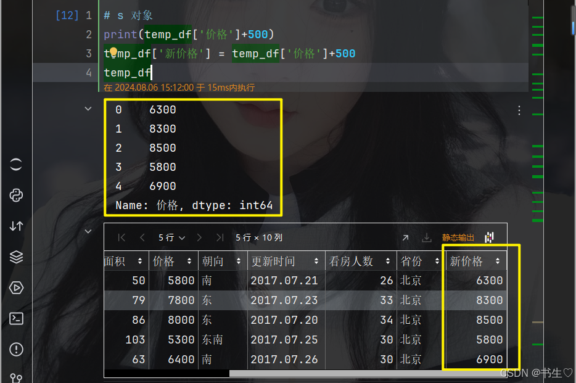
Task: Open the Layers tool window icon
Action: pyautogui.click(x=16, y=257)
